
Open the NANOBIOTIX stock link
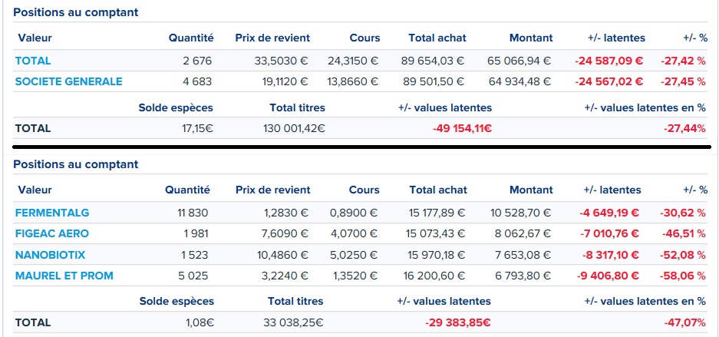point(51,254)
